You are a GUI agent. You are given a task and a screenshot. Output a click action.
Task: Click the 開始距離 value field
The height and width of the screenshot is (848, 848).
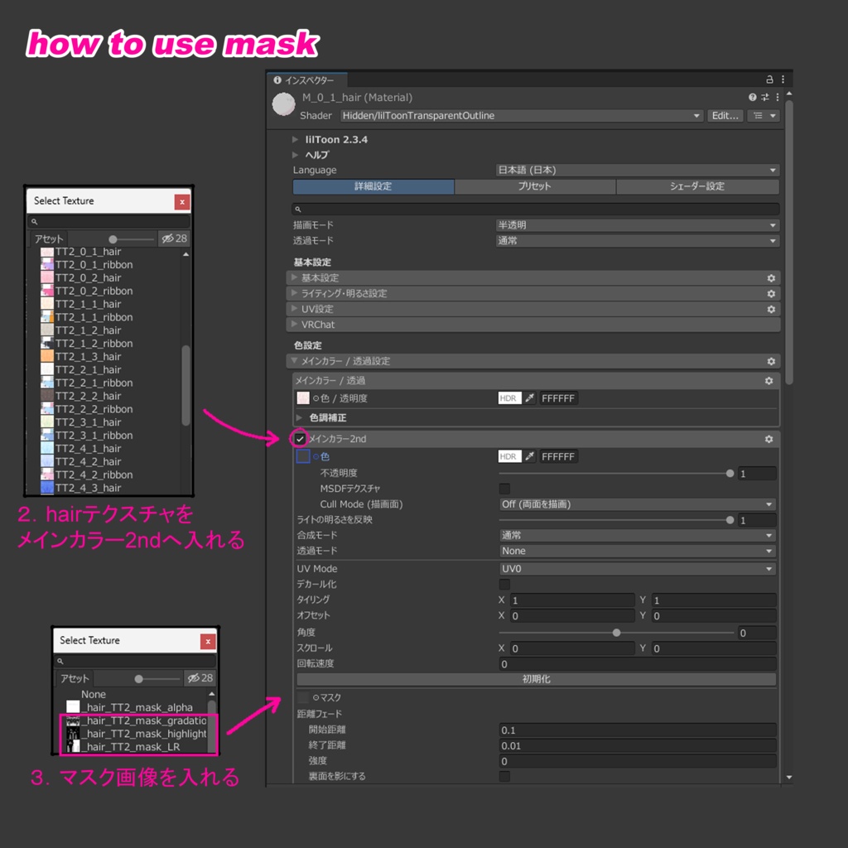pyautogui.click(x=637, y=730)
